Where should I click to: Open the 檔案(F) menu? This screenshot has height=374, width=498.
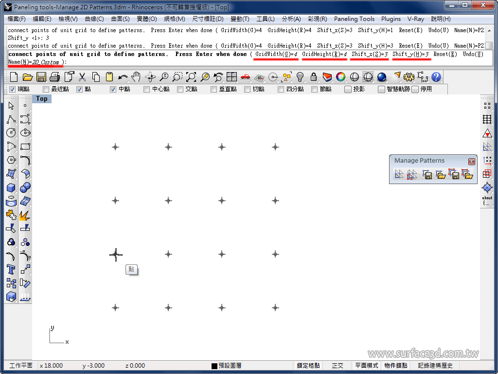17,19
